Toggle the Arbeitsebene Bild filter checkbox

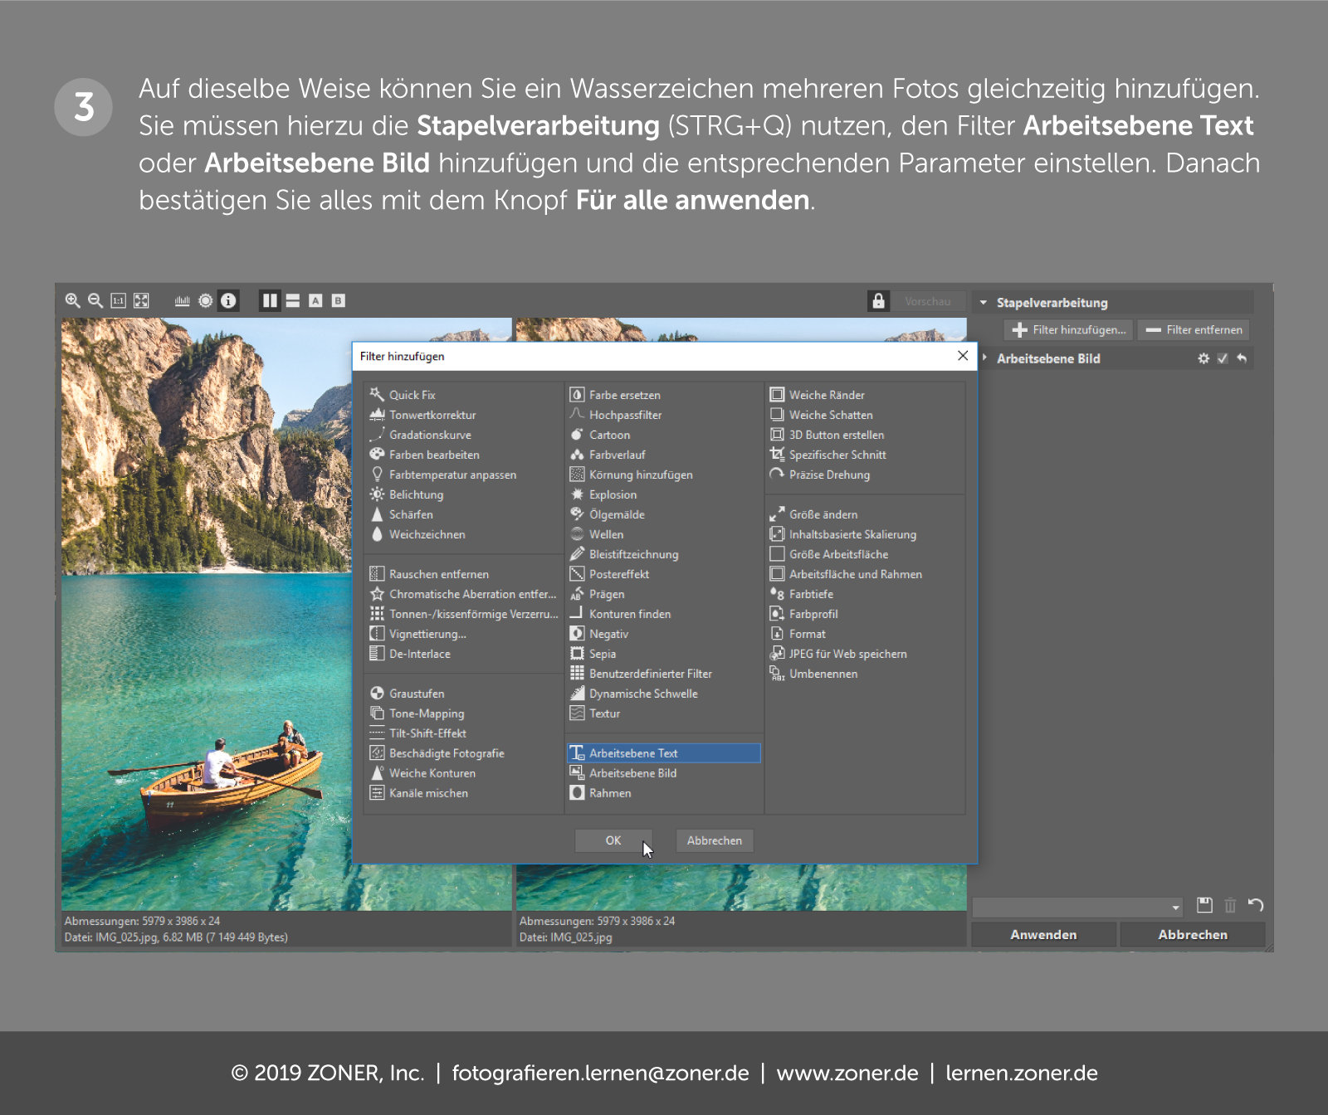pyautogui.click(x=1223, y=358)
